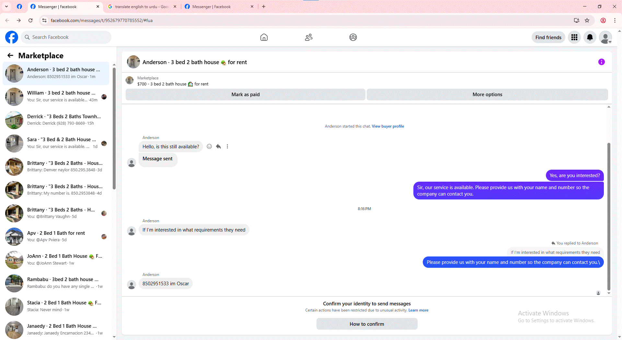Image resolution: width=622 pixels, height=340 pixels.
Task: Reload the page
Action: (30, 20)
